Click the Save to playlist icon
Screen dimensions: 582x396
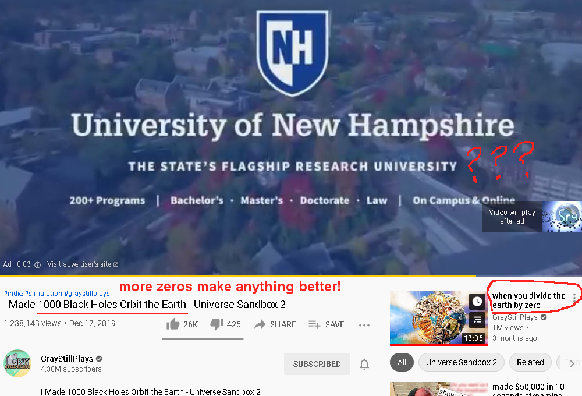tap(314, 324)
